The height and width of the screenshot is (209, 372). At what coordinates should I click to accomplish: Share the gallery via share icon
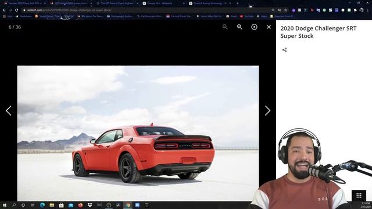[284, 50]
